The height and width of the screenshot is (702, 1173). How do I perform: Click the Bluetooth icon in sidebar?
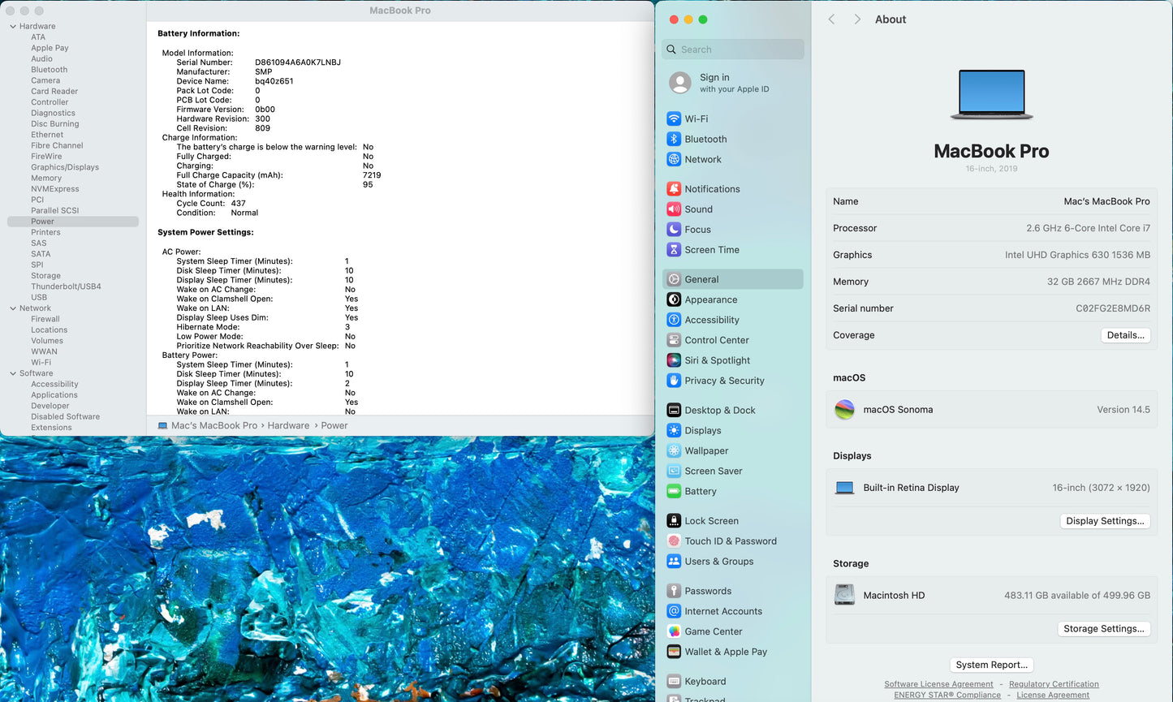[x=674, y=139]
